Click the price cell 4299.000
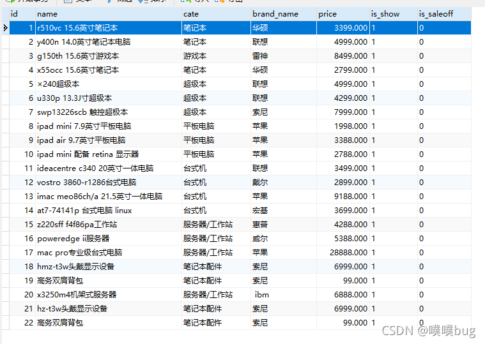This screenshot has width=485, height=344. tap(343, 98)
